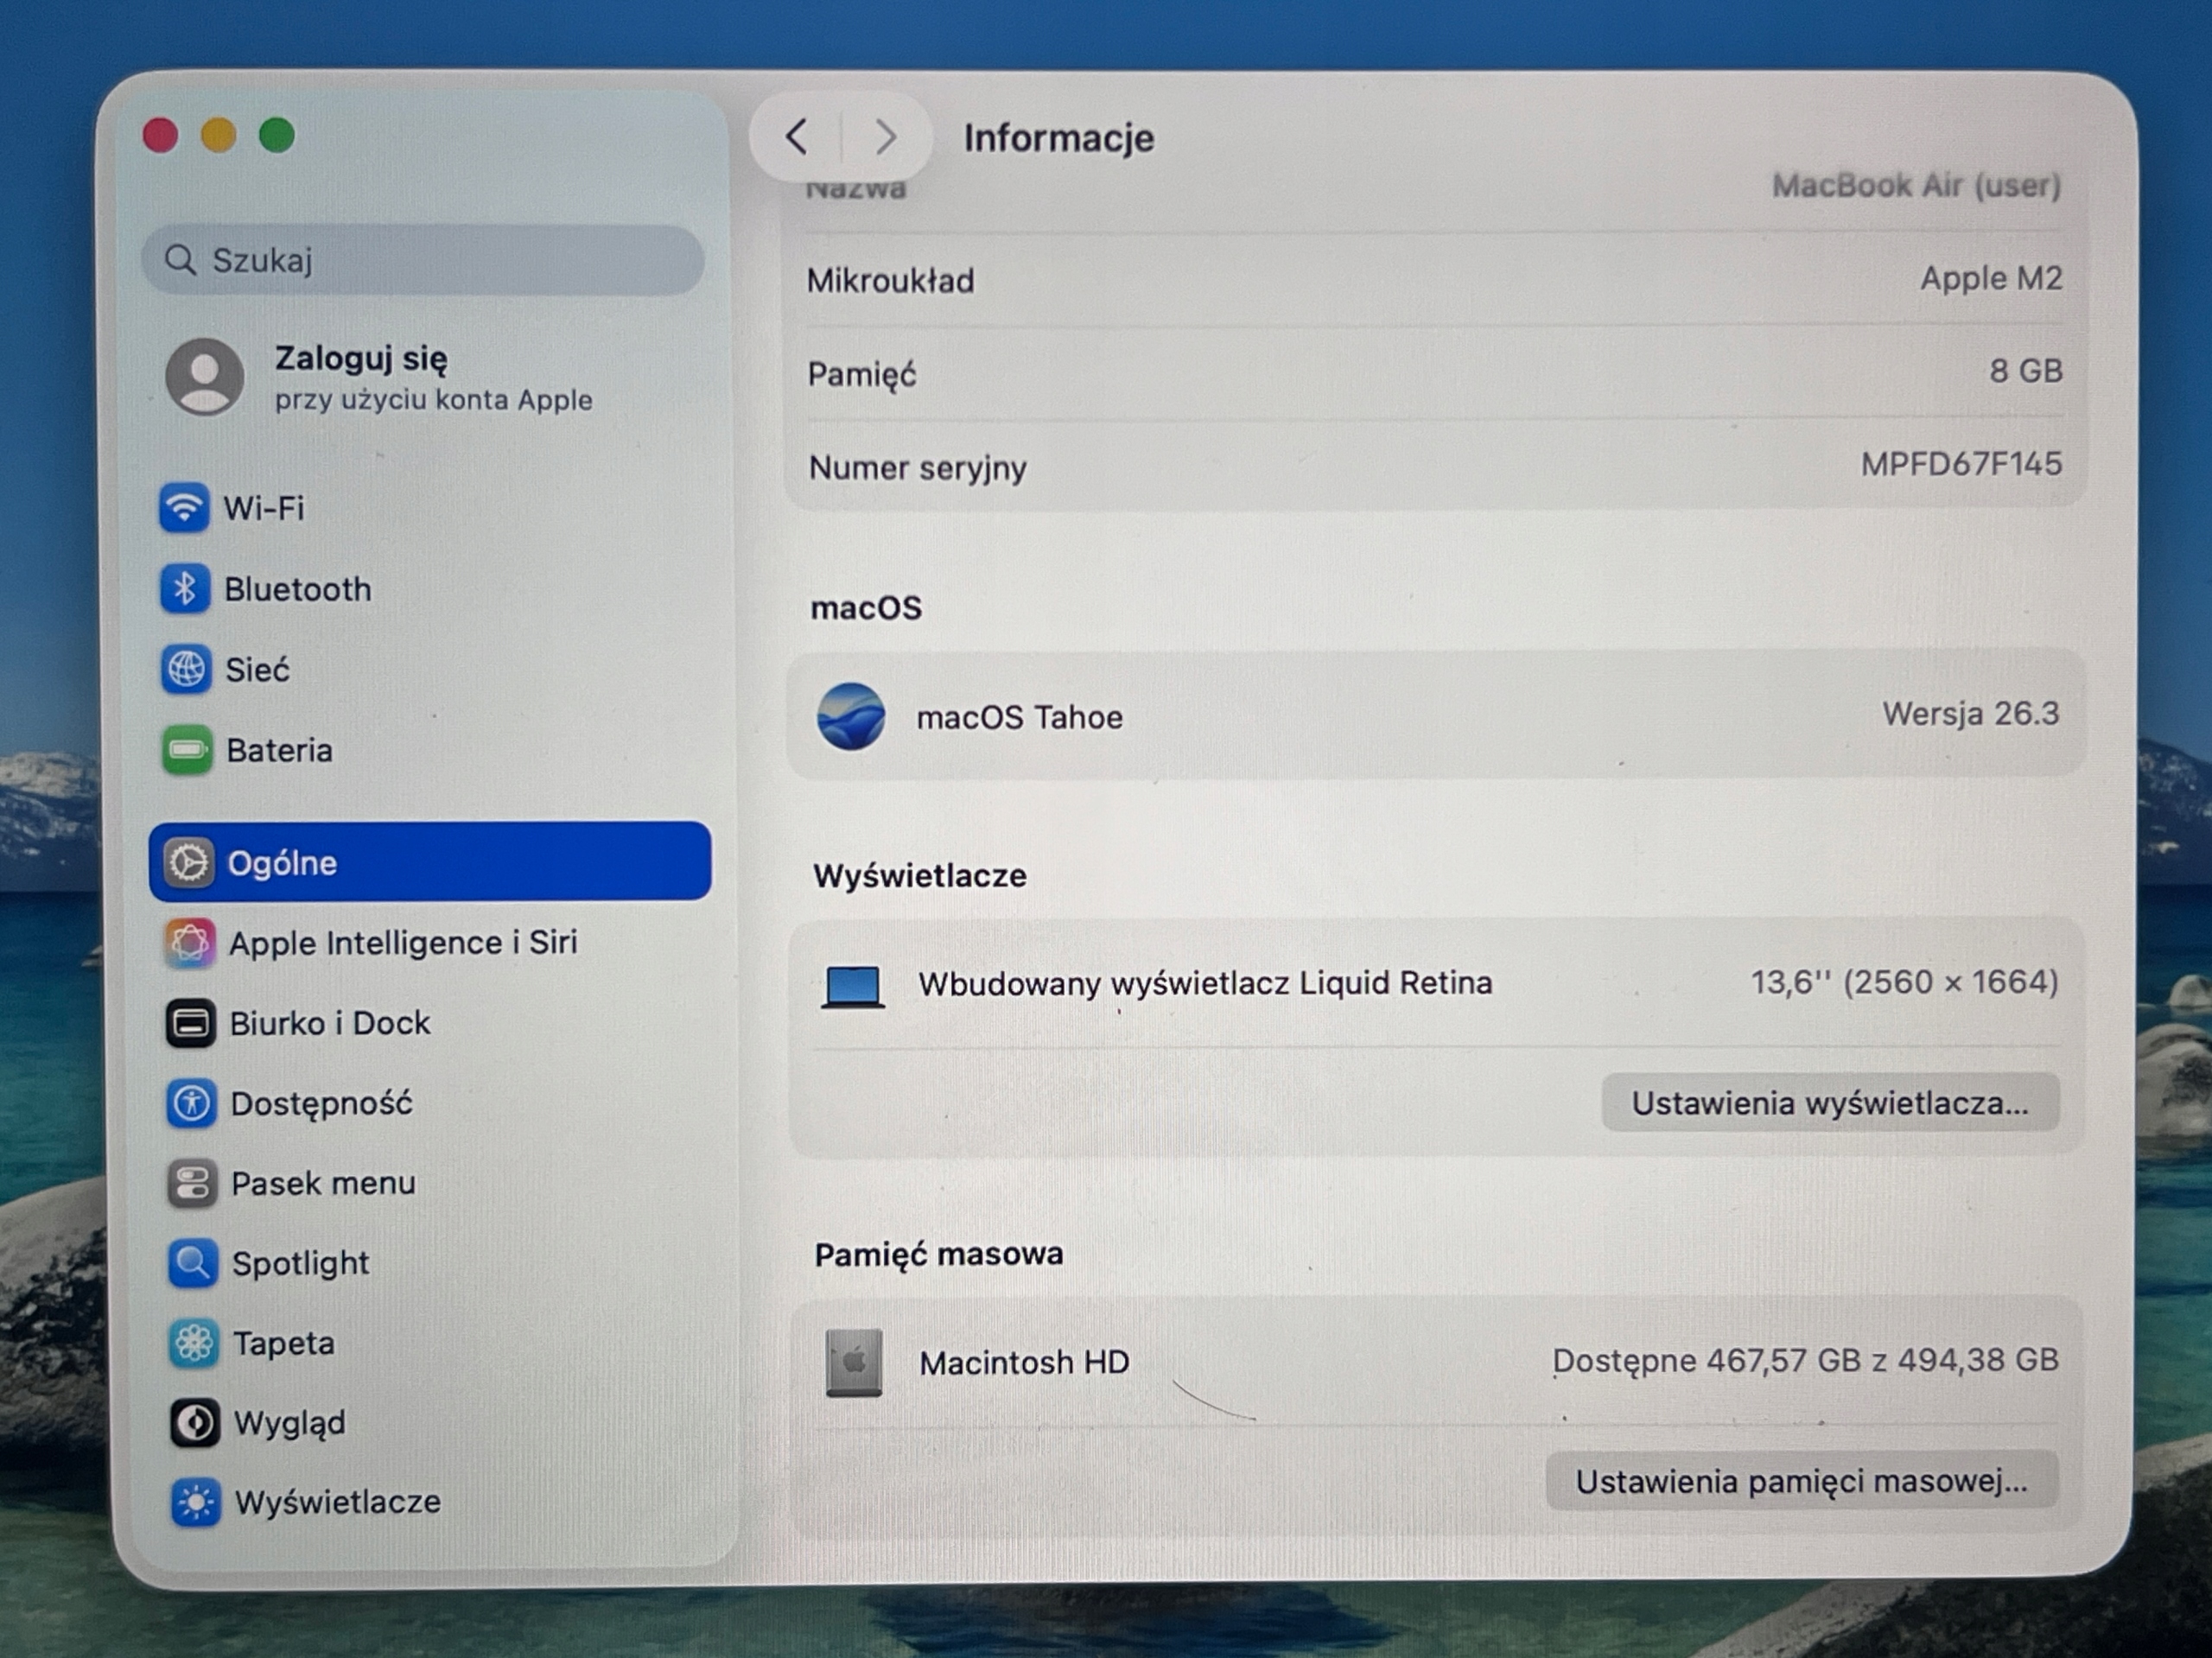Minimize window with the yellow button
The width and height of the screenshot is (2212, 1658).
(x=219, y=135)
